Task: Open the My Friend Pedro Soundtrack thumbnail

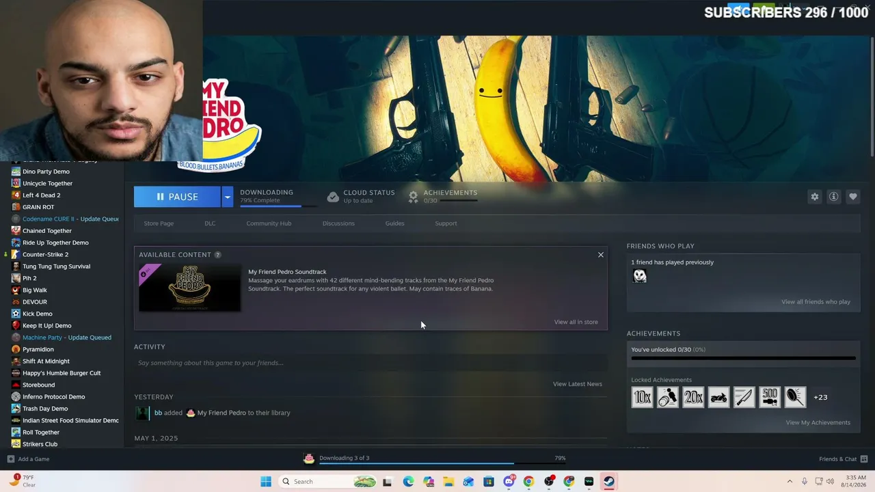Action: [189, 287]
